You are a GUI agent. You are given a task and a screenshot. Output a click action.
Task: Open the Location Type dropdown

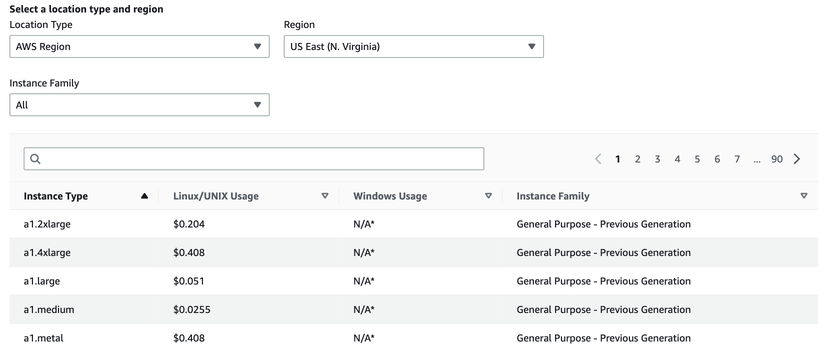tap(139, 46)
